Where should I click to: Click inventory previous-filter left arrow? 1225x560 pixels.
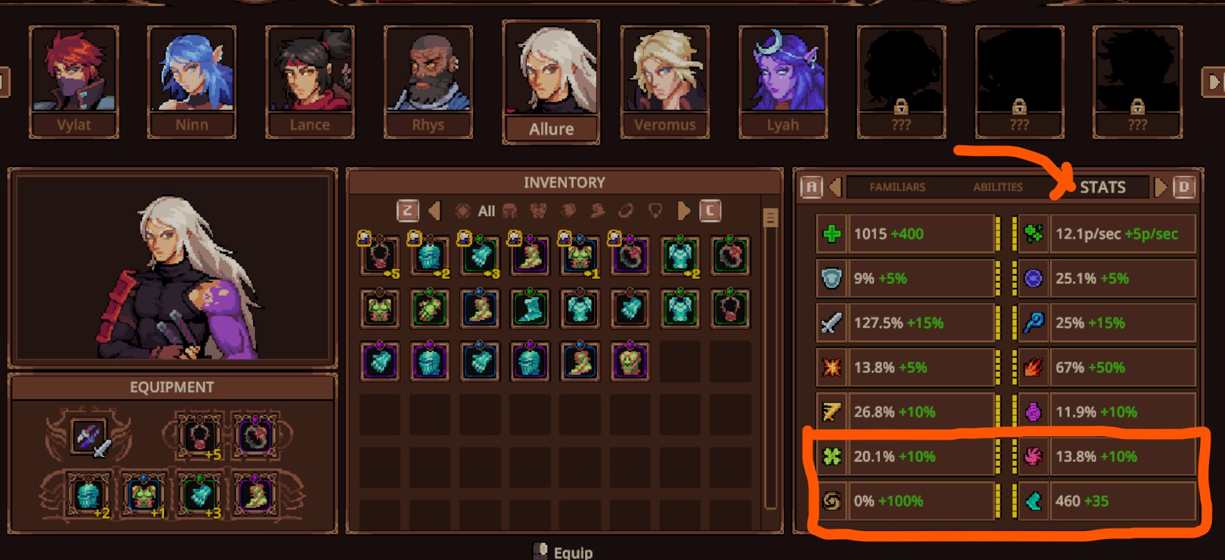[435, 211]
